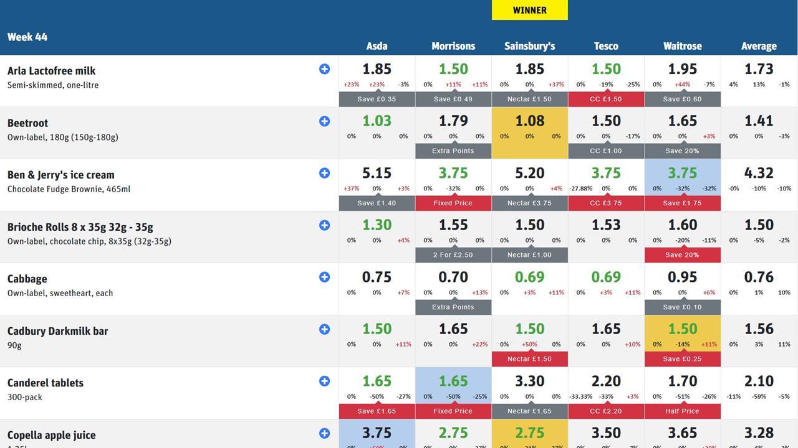798x448 pixels.
Task: Expand the Copella apple juice row
Action: 324,433
